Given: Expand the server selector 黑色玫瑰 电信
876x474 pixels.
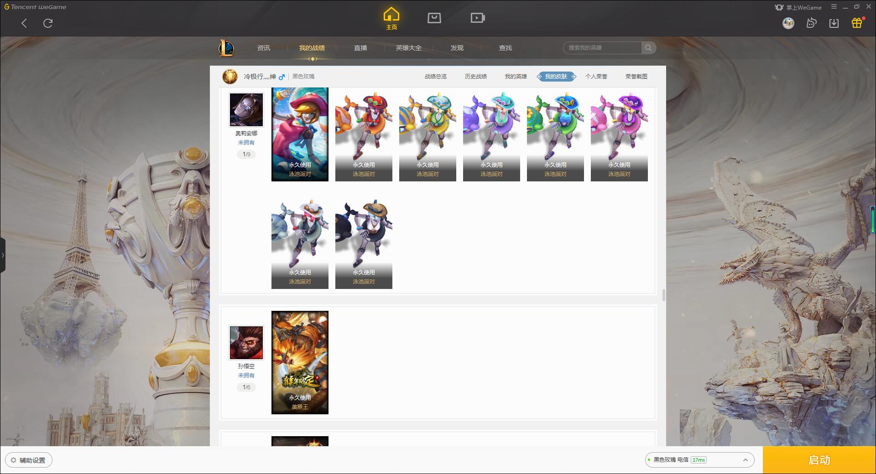Looking at the screenshot, I should click(x=699, y=460).
